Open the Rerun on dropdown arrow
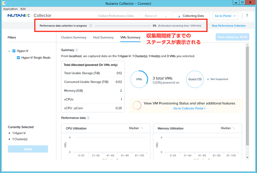The width and height of the screenshot is (257, 173). [166, 16]
